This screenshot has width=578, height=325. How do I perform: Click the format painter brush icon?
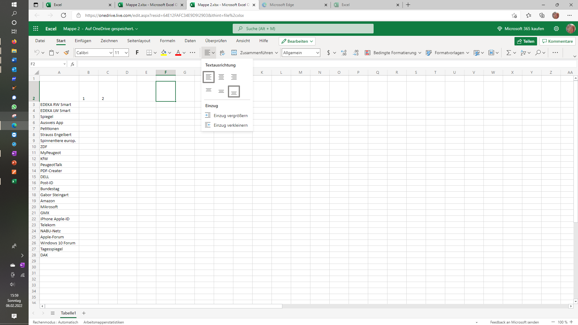pos(67,53)
